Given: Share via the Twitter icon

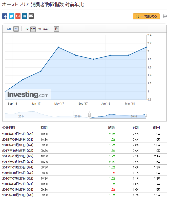Looking at the screenshot, I should pos(11,16).
